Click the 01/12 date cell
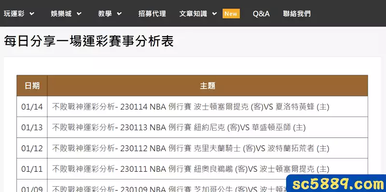386x192 pixels. click(x=32, y=148)
